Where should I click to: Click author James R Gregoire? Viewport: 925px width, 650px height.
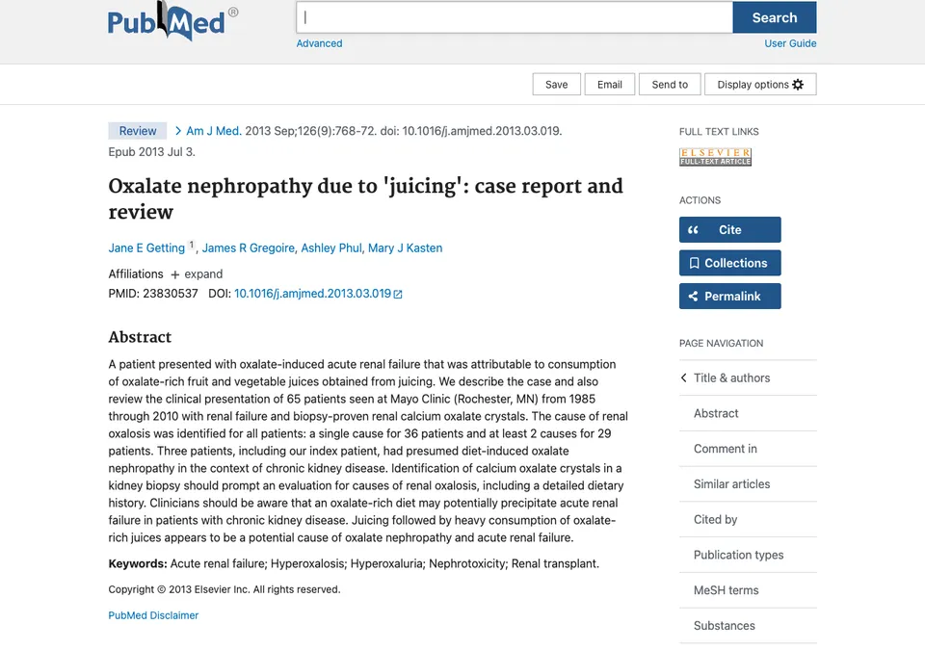click(x=248, y=248)
